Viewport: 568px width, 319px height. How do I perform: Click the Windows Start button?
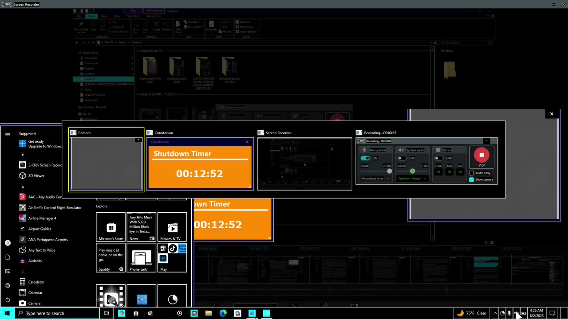pyautogui.click(x=7, y=313)
